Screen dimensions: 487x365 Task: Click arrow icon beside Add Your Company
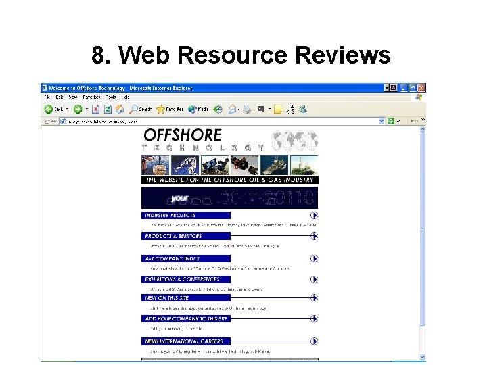[314, 319]
